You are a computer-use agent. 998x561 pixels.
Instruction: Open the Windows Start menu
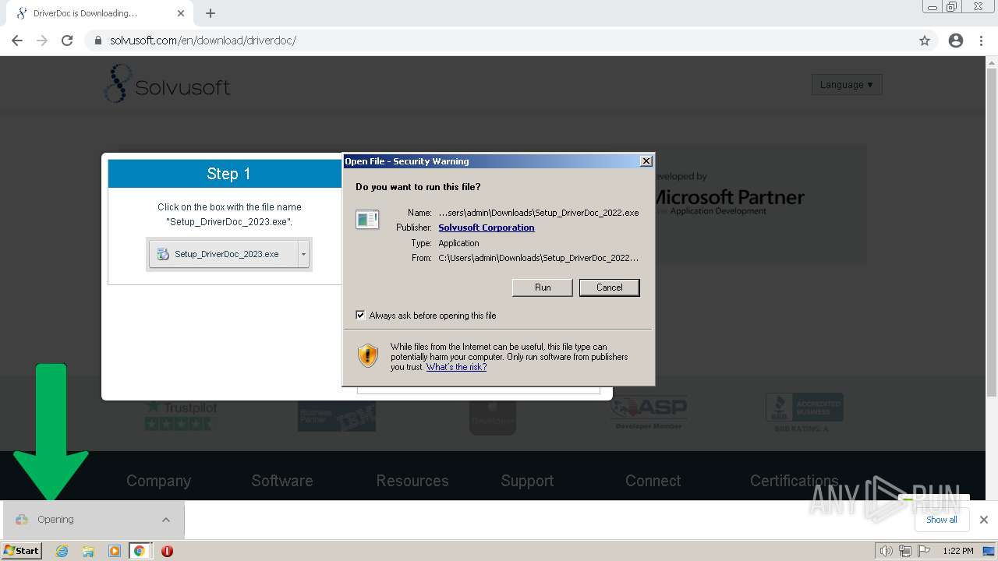click(x=21, y=551)
